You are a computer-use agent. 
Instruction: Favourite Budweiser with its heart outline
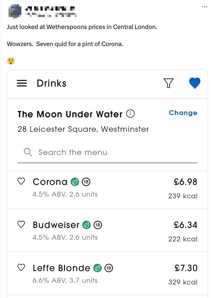21,225
